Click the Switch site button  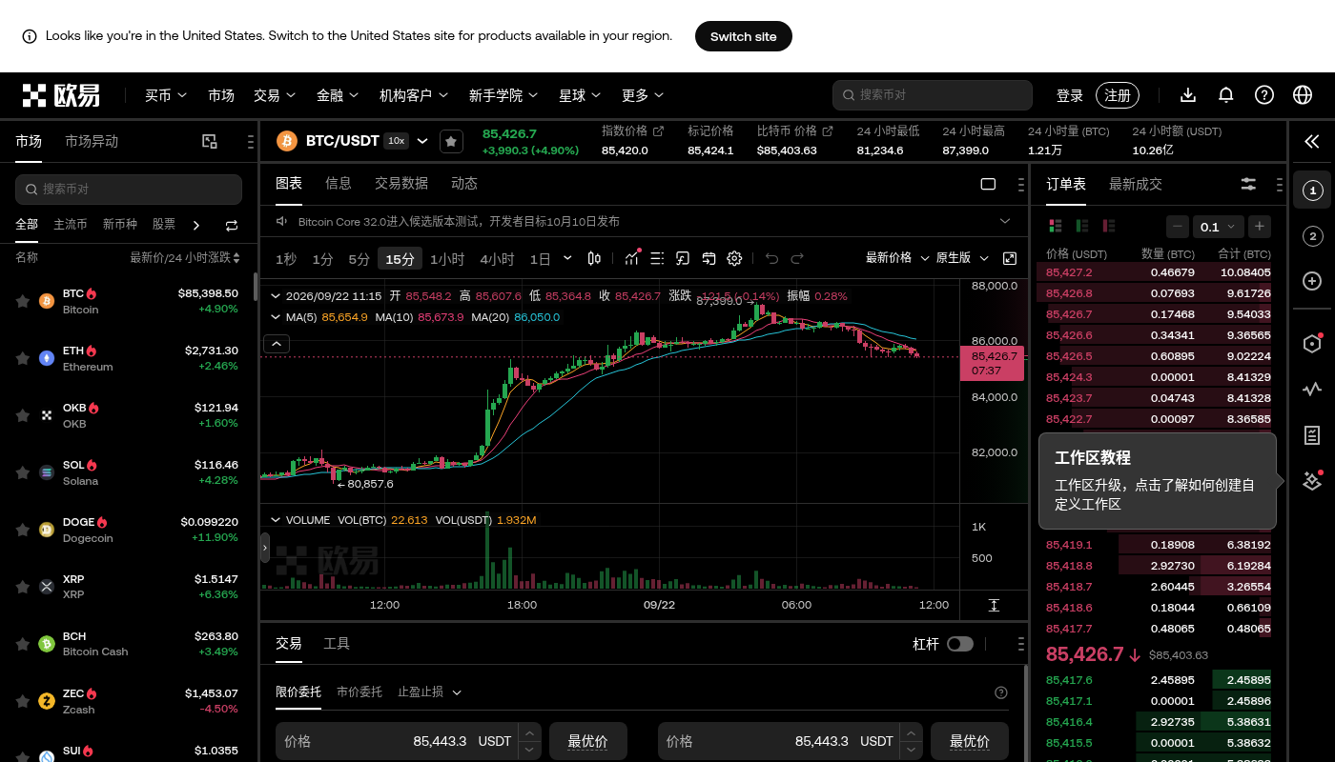(x=744, y=36)
